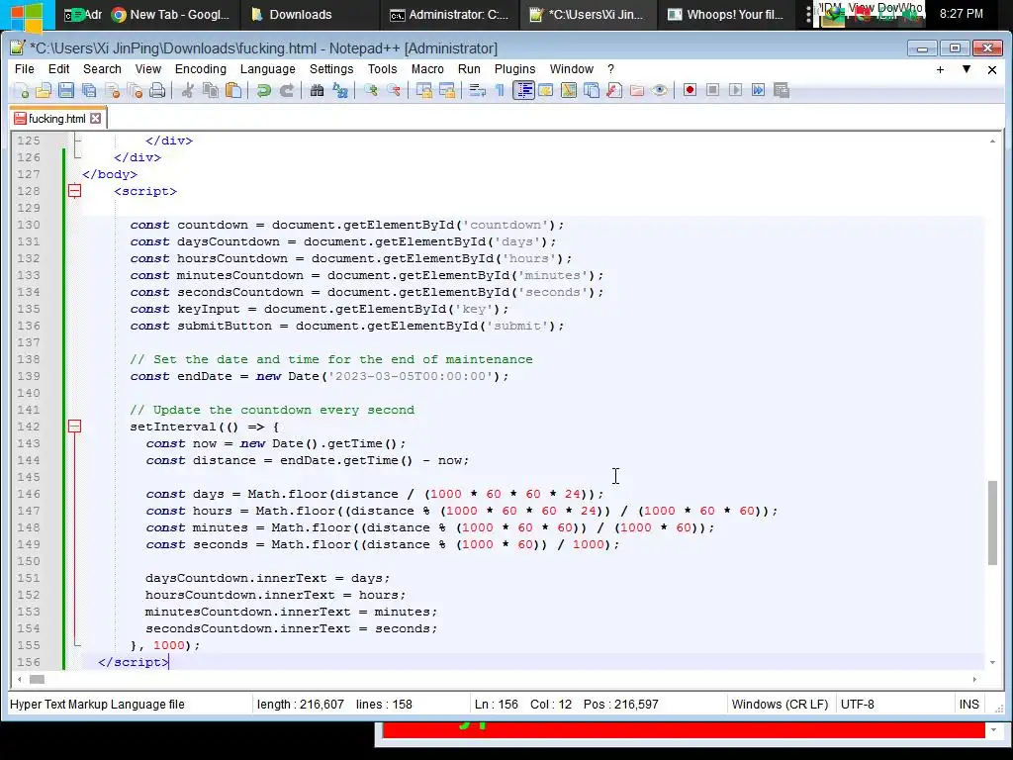Collapse the setInterval fold at line 142
The height and width of the screenshot is (760, 1013).
pyautogui.click(x=75, y=426)
